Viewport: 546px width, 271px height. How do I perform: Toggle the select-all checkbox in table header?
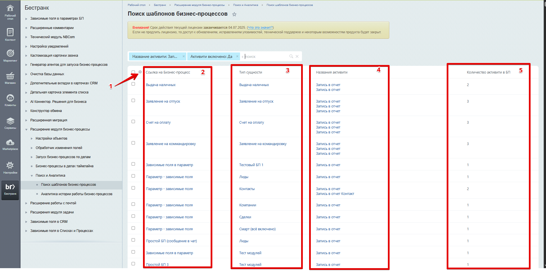[133, 72]
